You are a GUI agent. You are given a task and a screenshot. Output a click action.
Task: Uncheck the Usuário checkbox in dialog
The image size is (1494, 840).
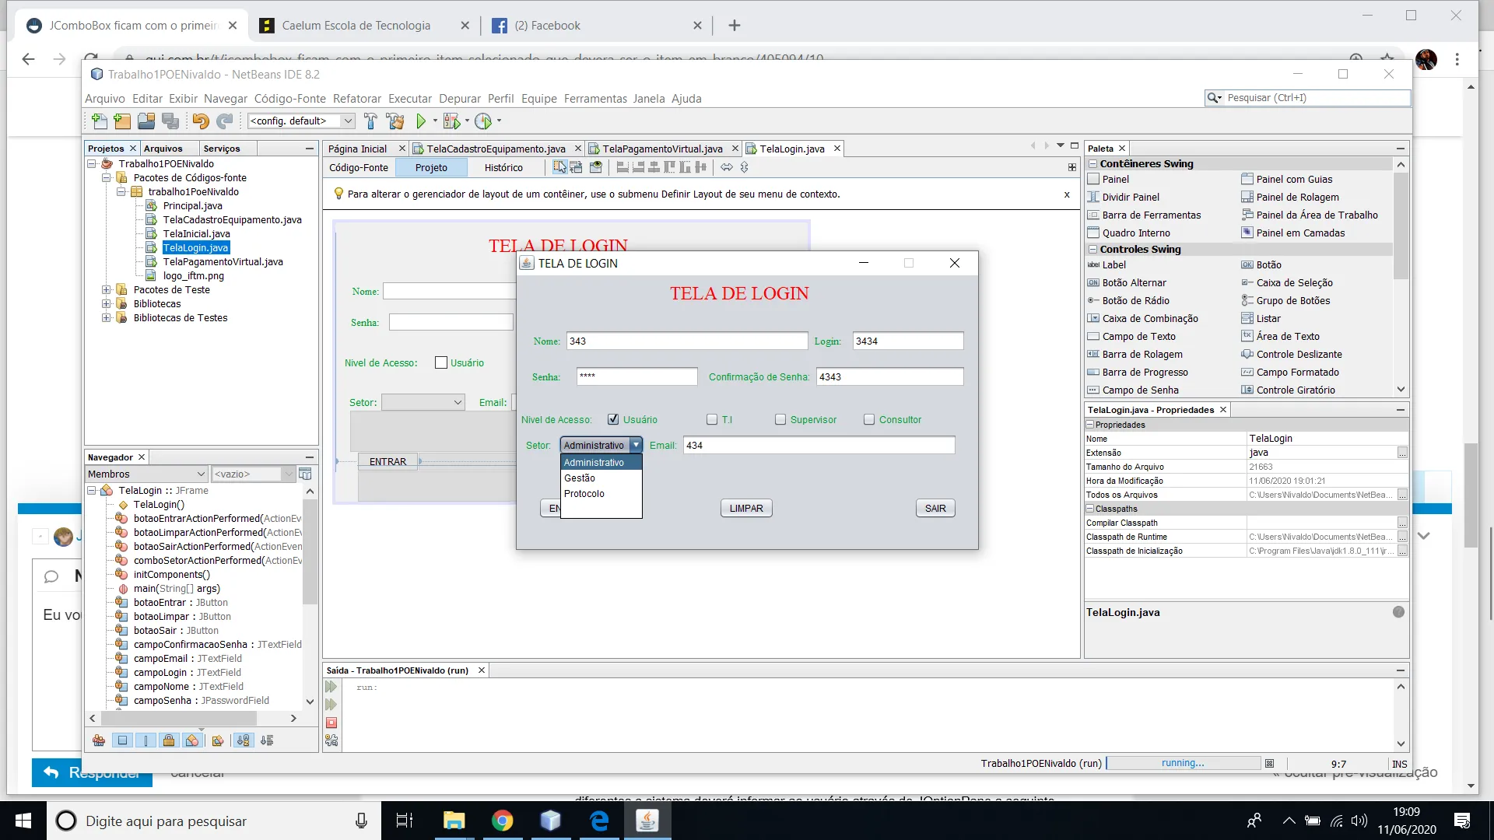coord(613,420)
